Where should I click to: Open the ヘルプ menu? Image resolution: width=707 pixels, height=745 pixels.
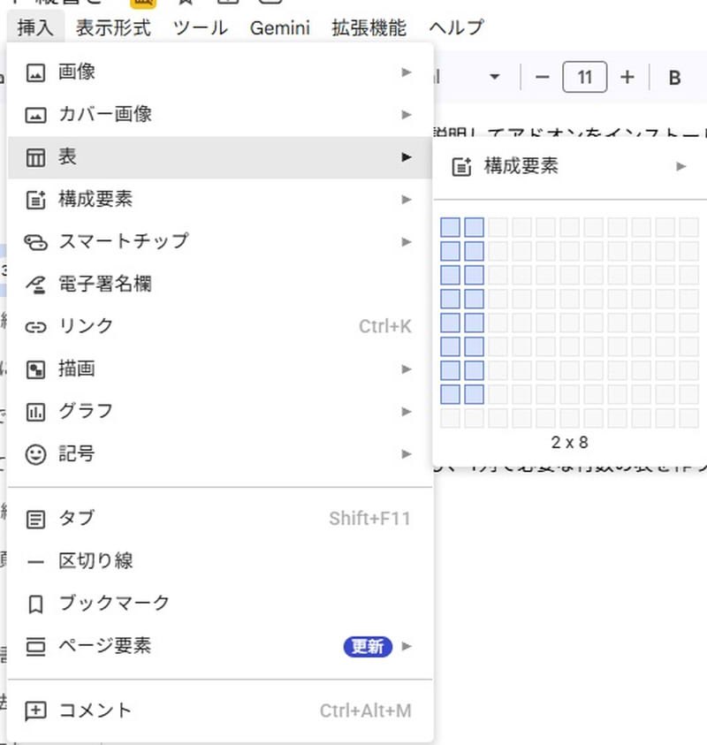[456, 27]
